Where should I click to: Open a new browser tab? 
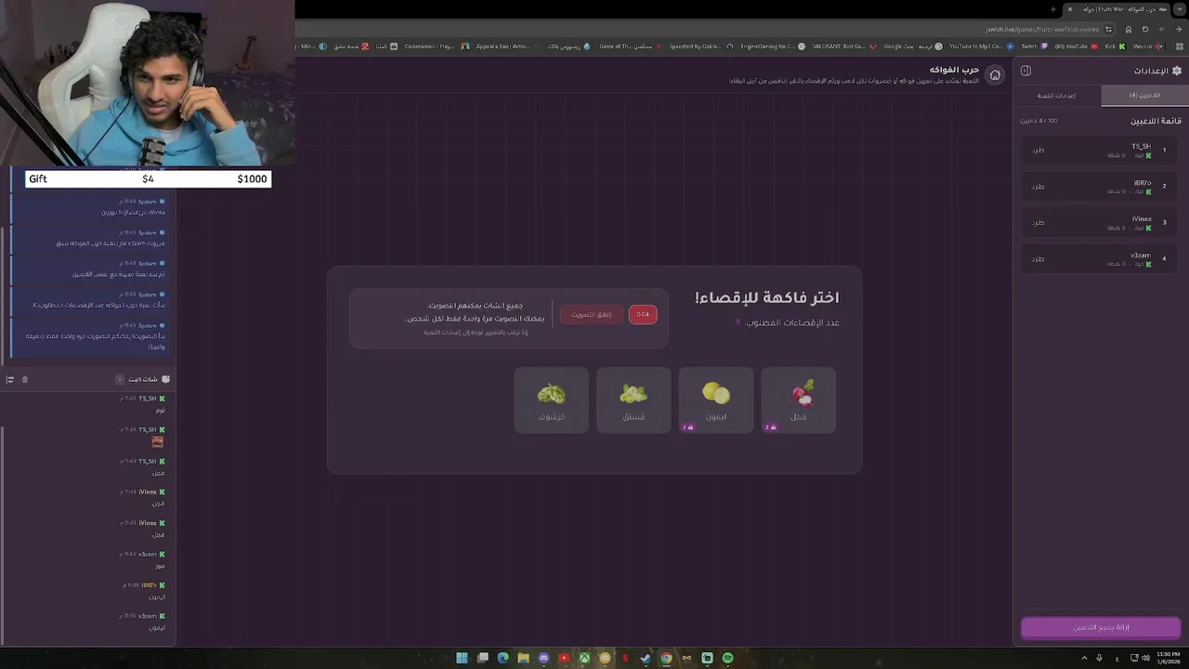1052,9
